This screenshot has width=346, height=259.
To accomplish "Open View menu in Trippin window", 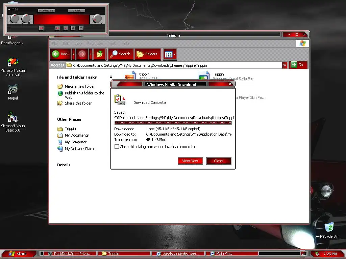I will click(x=78, y=44).
